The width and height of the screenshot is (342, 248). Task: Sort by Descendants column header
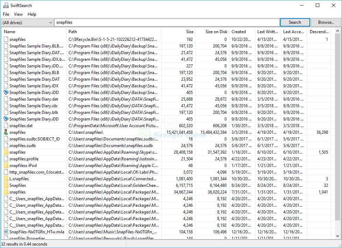[319, 31]
